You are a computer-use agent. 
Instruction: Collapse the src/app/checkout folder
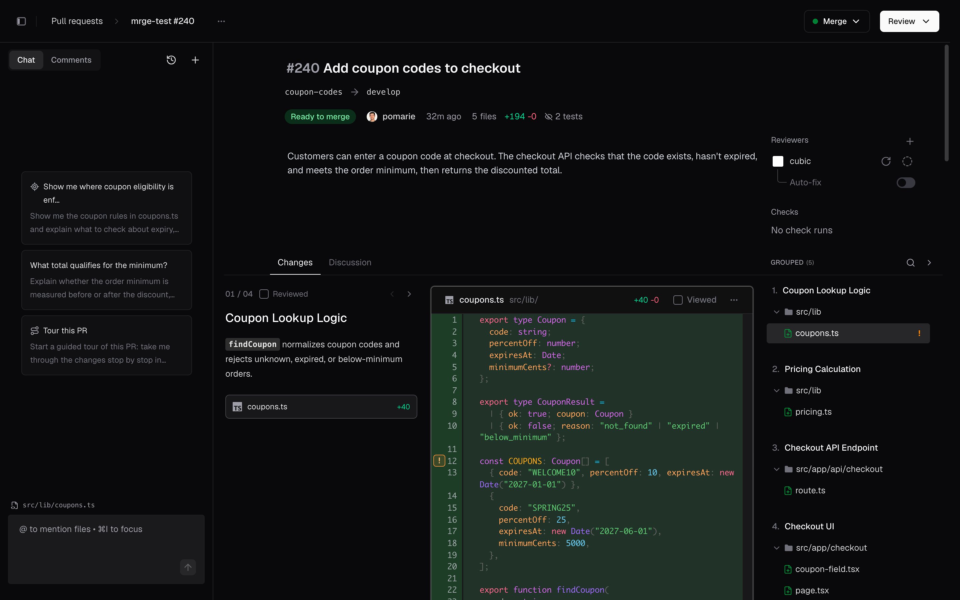tap(776, 548)
